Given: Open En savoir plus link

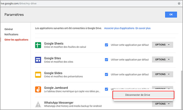Looking at the screenshot, I should 143,28.
